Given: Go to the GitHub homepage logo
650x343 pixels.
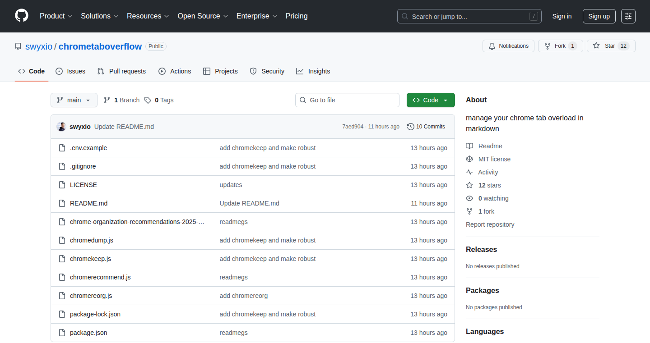Looking at the screenshot, I should point(22,16).
